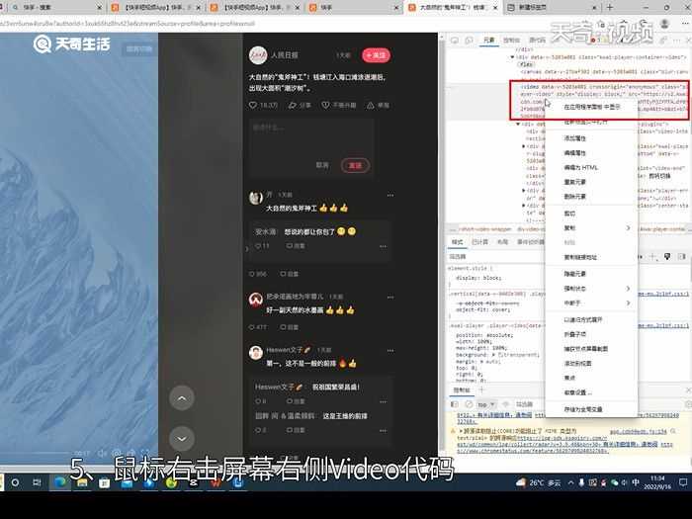The height and width of the screenshot is (519, 692).
Task: Click the styles 筛选器 filter field
Action: tap(496, 256)
